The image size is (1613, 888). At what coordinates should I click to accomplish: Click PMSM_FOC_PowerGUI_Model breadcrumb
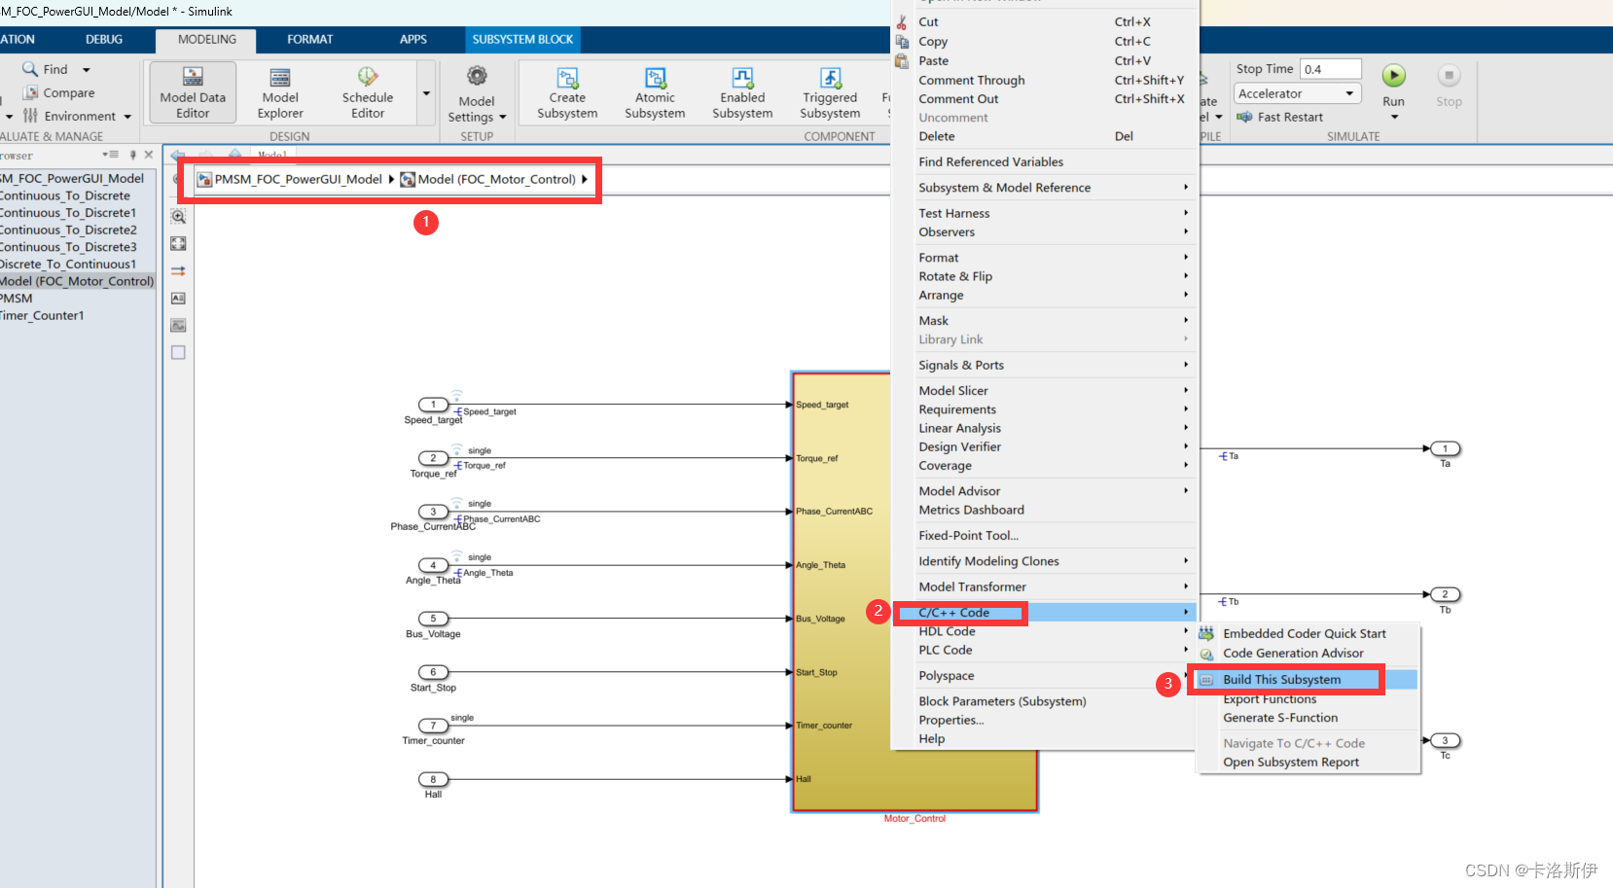[x=298, y=179]
